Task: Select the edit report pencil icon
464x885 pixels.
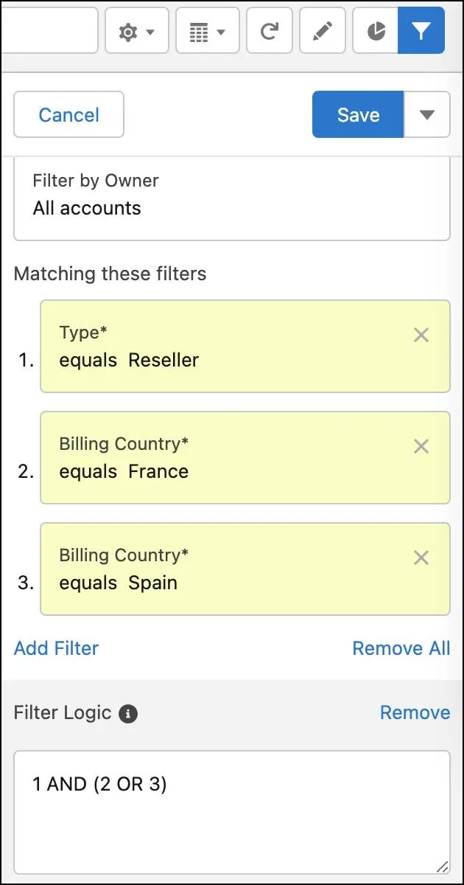Action: click(323, 31)
